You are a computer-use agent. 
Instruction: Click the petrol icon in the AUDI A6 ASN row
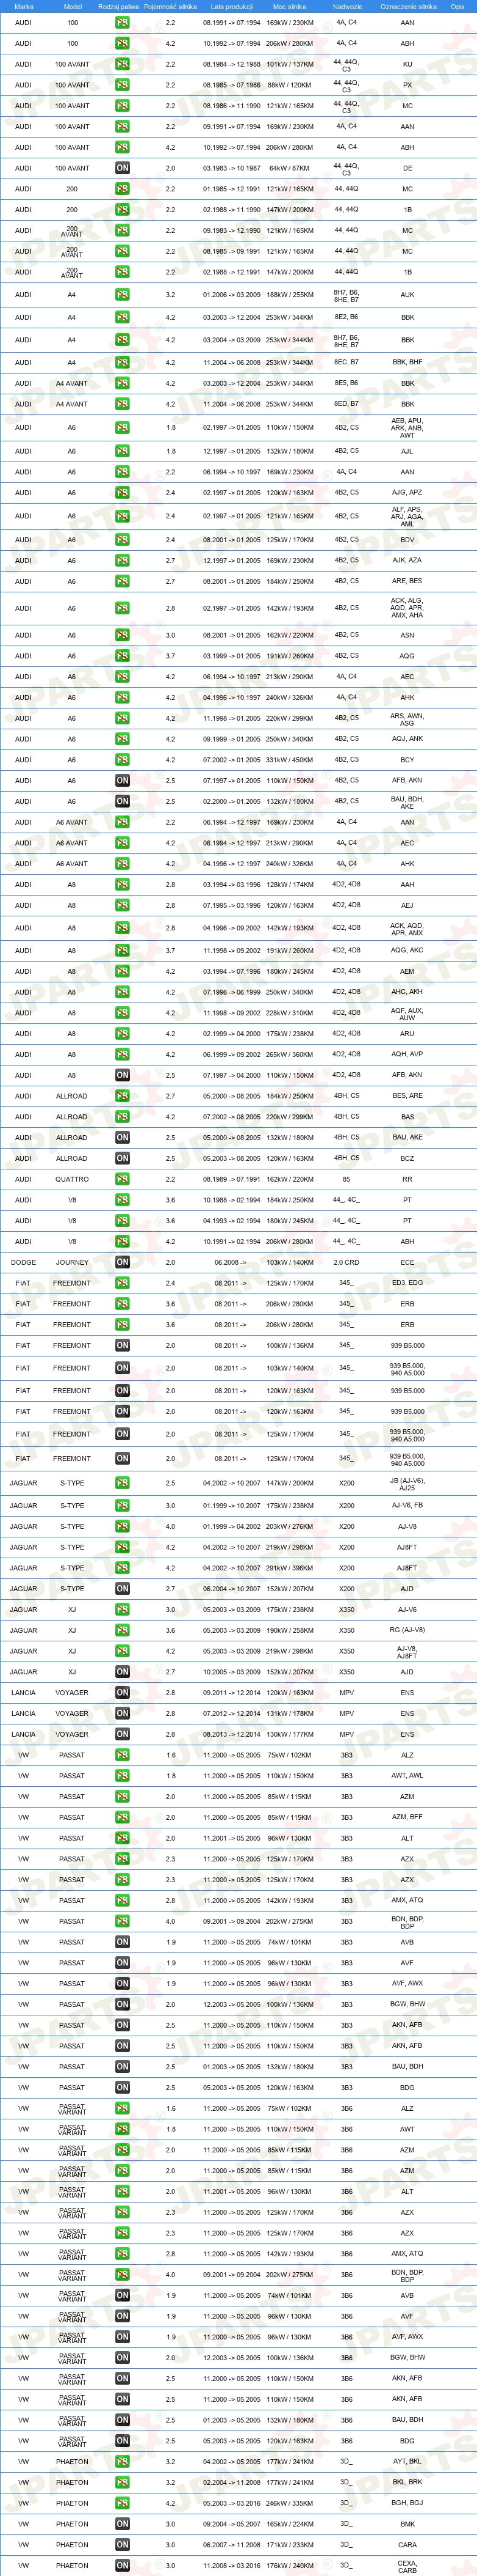coord(122,635)
